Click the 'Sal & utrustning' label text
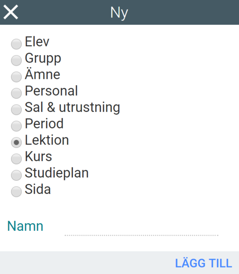Image resolution: width=239 pixels, height=274 pixels. tap(72, 107)
